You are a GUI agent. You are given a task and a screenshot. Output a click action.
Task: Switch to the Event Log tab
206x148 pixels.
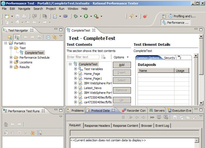(x=162, y=126)
